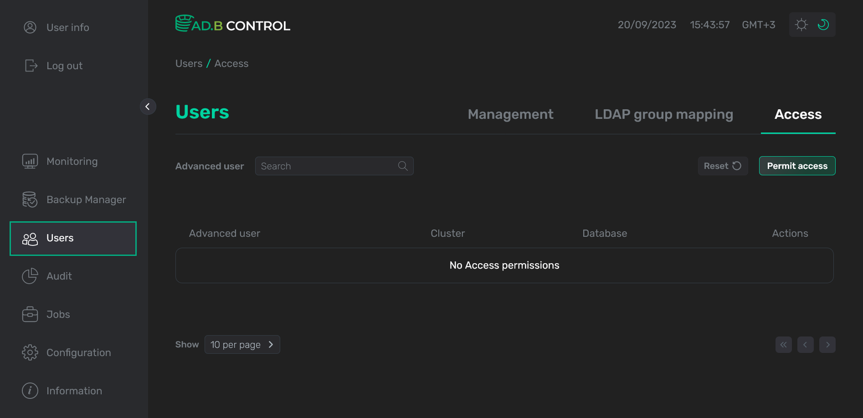The image size is (863, 418).
Task: Select the Backup Manager sidebar icon
Action: [30, 199]
